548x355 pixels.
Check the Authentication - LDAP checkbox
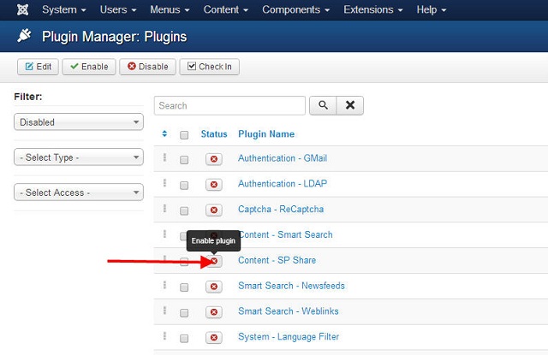(x=184, y=186)
